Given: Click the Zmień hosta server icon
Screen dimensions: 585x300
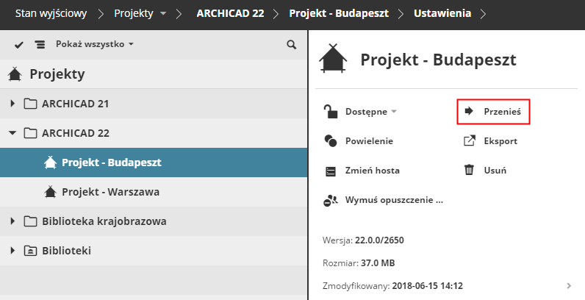Looking at the screenshot, I should pos(331,171).
